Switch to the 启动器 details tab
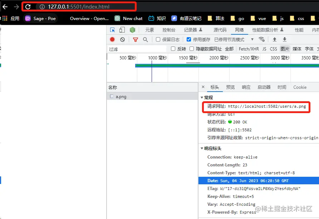Screen dimensions: 319x219 (264, 87)
